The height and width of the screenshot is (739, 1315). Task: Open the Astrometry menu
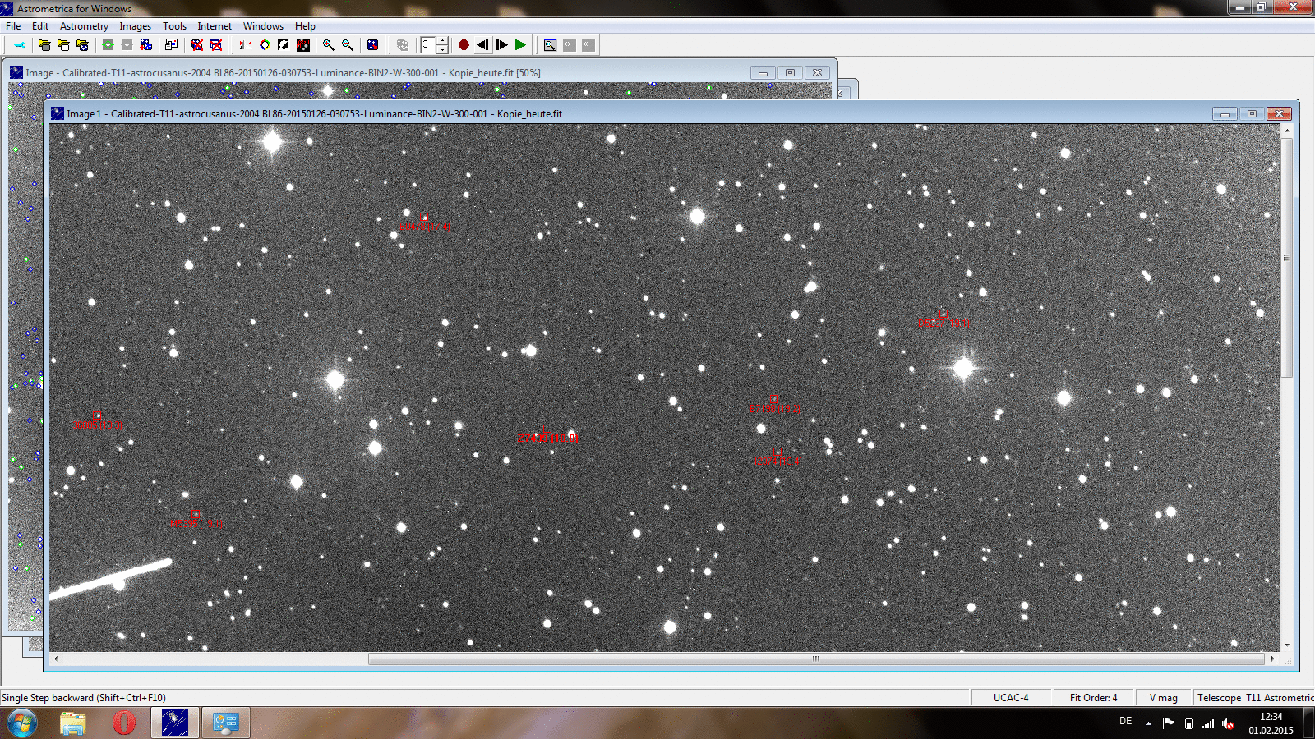click(x=84, y=26)
